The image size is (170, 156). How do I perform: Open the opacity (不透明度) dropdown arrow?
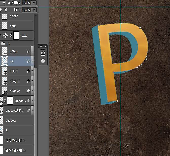pos(34,3)
